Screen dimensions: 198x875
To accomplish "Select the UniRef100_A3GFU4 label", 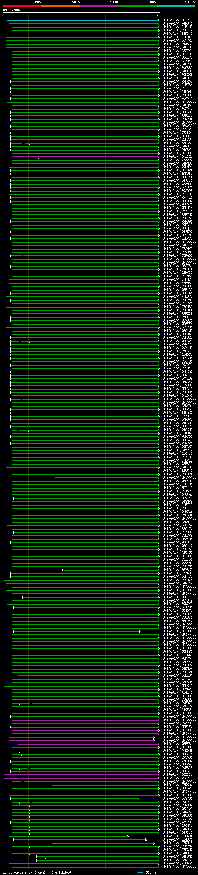I will pos(177,710).
